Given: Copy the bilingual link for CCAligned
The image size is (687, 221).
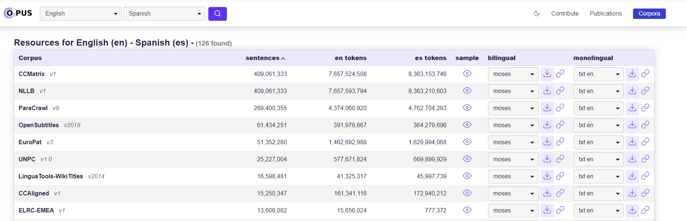Looking at the screenshot, I should 560,193.
